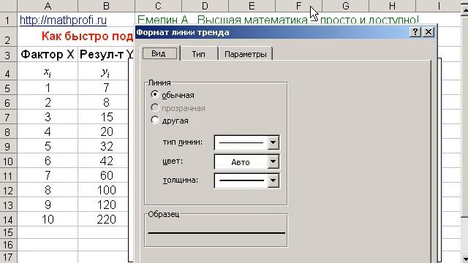Click the Образец sample line preview
Viewport: 468px width, 263px height.
[x=216, y=232]
